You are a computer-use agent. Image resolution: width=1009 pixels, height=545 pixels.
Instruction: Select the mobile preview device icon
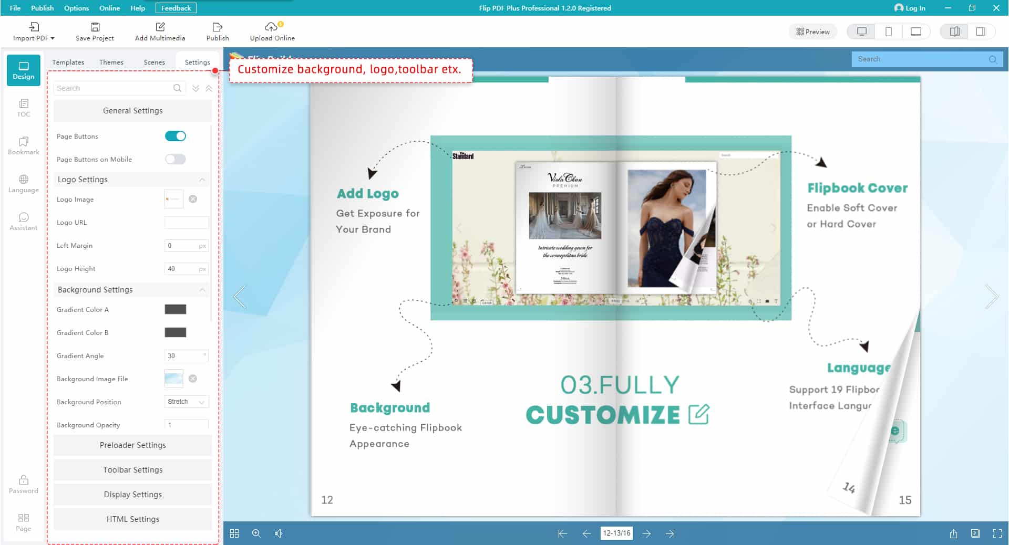pos(889,32)
